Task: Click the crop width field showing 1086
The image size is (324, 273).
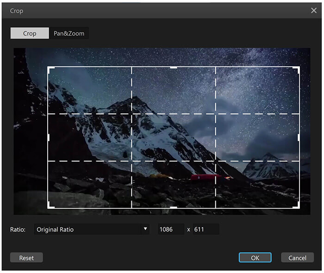Action: (171, 229)
